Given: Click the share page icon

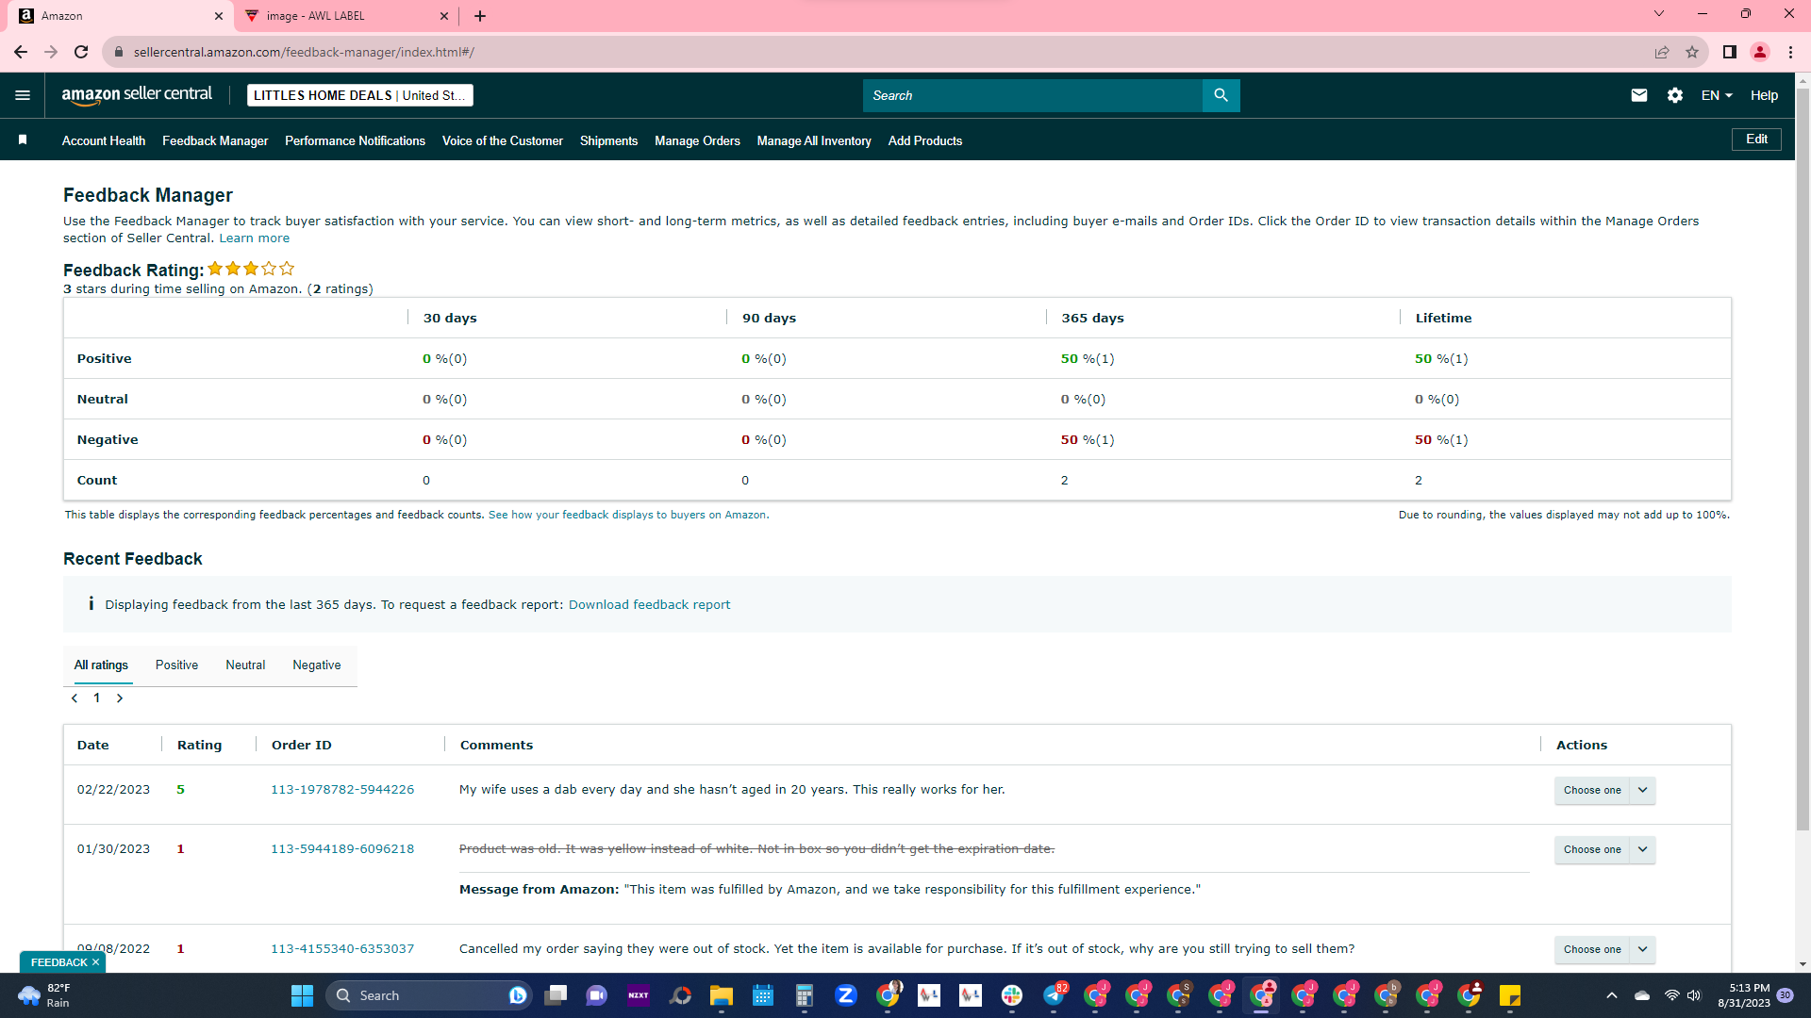Looking at the screenshot, I should 1662,52.
